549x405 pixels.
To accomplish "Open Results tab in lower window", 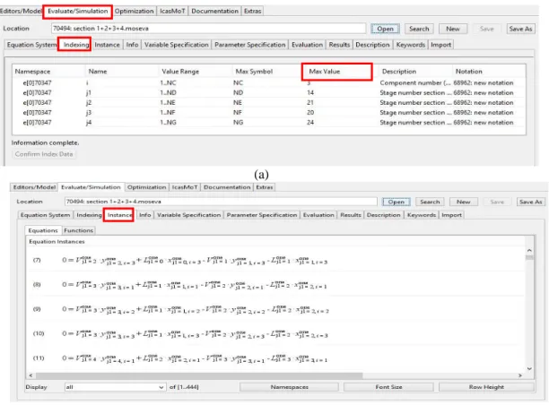I will (351, 215).
